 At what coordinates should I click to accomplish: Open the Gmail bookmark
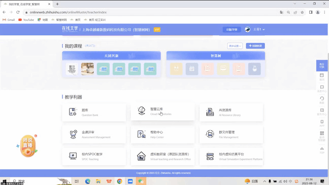click(9, 20)
